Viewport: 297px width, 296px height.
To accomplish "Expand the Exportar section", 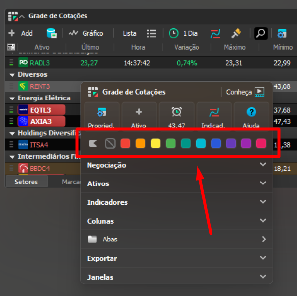I will pos(177,258).
